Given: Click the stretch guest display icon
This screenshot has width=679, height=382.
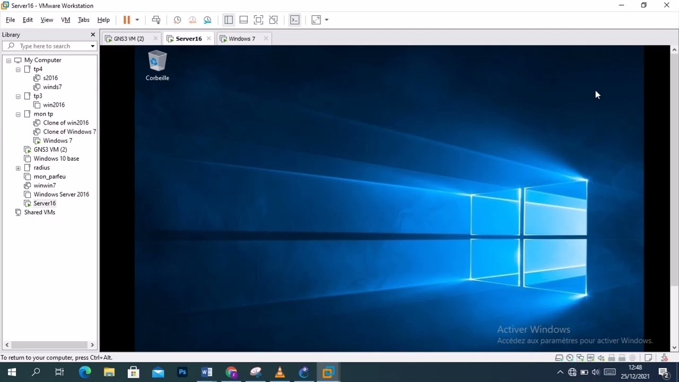Looking at the screenshot, I should [316, 20].
